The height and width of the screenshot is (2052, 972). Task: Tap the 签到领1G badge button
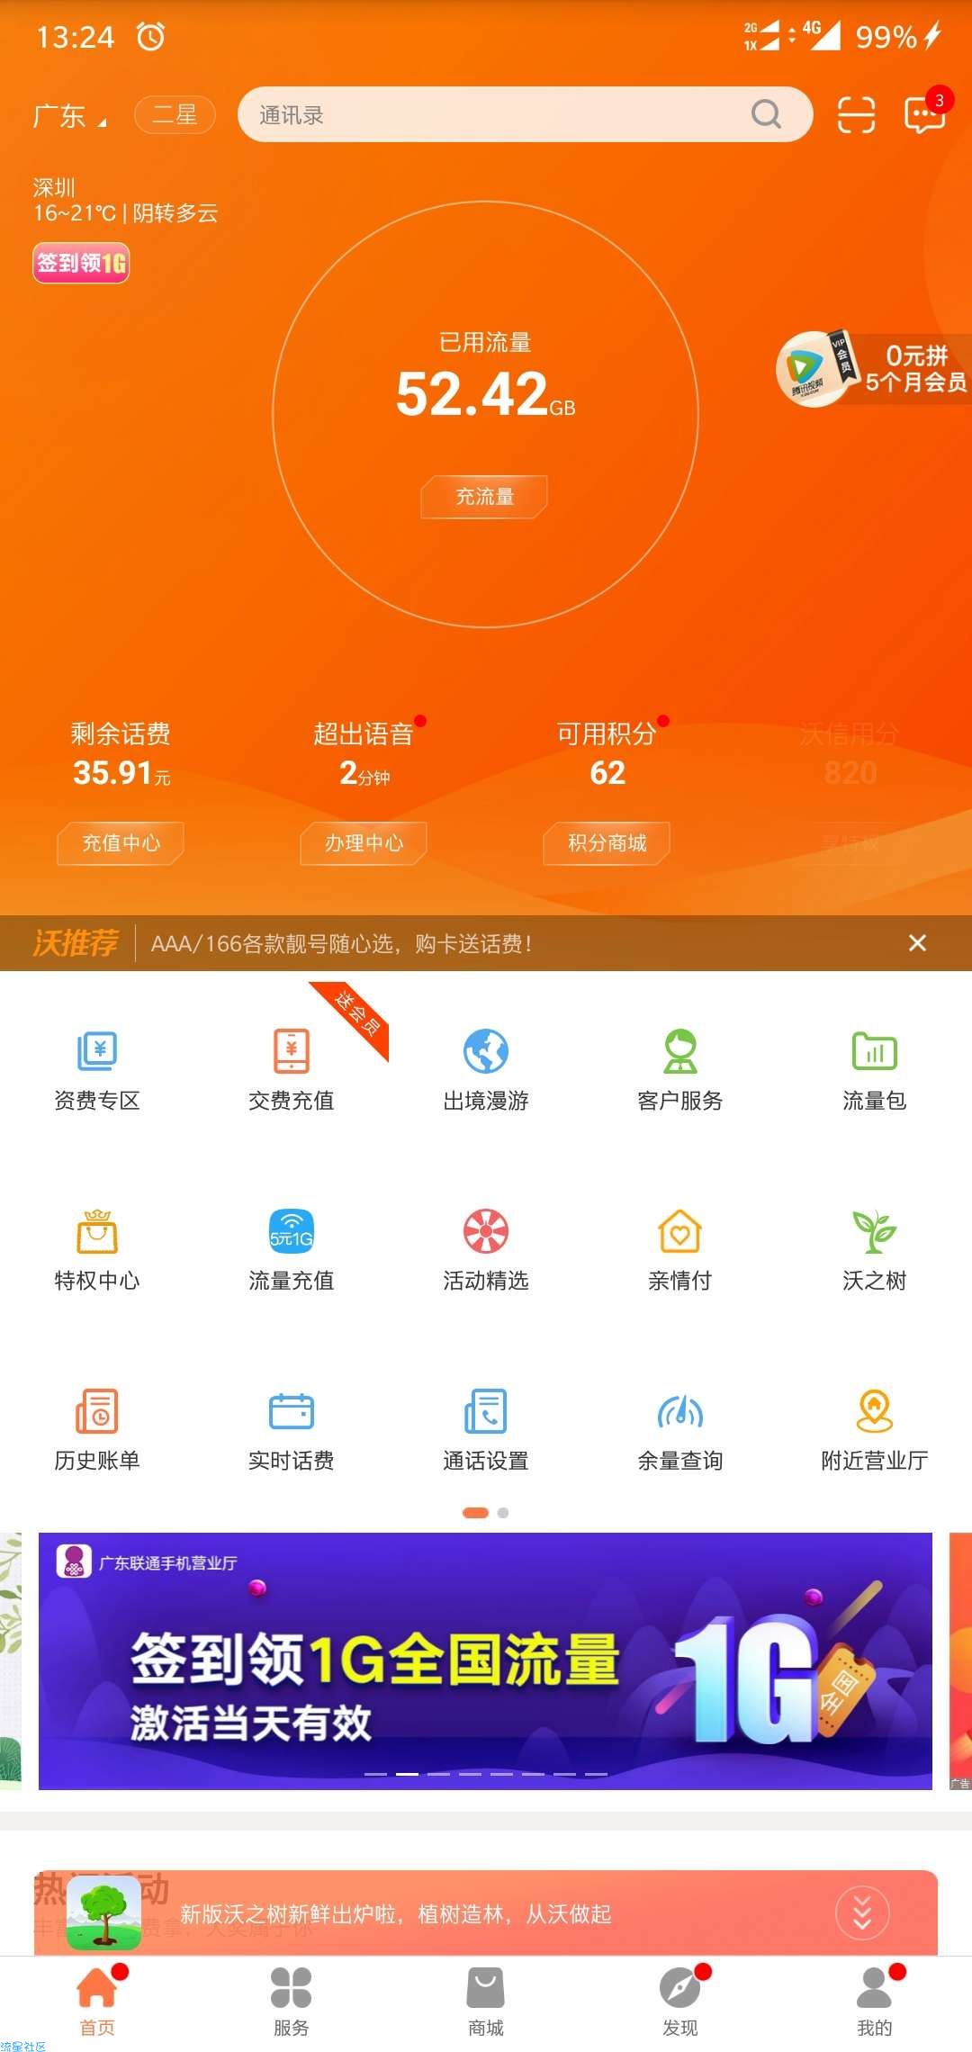tap(81, 263)
